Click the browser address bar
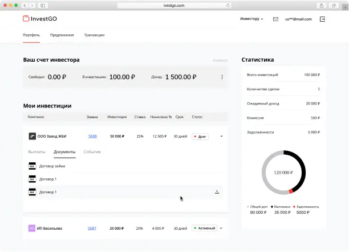The width and height of the screenshot is (349, 252). click(174, 5)
